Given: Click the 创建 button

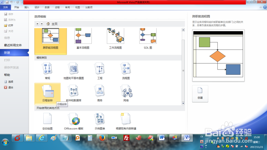Looking at the screenshot, I should tap(200, 94).
